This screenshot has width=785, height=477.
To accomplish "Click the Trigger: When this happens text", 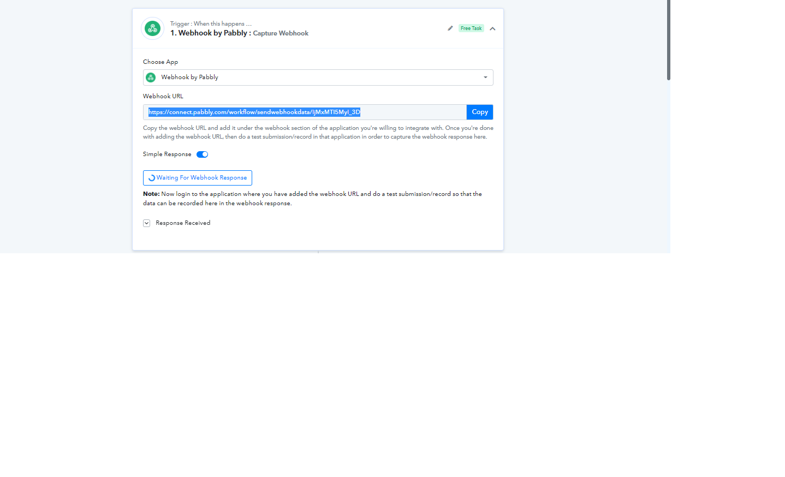I will pyautogui.click(x=211, y=23).
